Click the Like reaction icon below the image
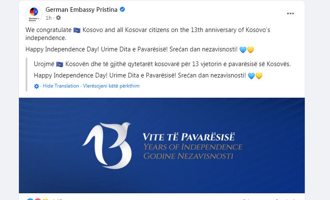The height and width of the screenshot is (200, 330). (30, 199)
